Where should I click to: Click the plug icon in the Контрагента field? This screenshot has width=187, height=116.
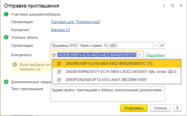click(54, 55)
